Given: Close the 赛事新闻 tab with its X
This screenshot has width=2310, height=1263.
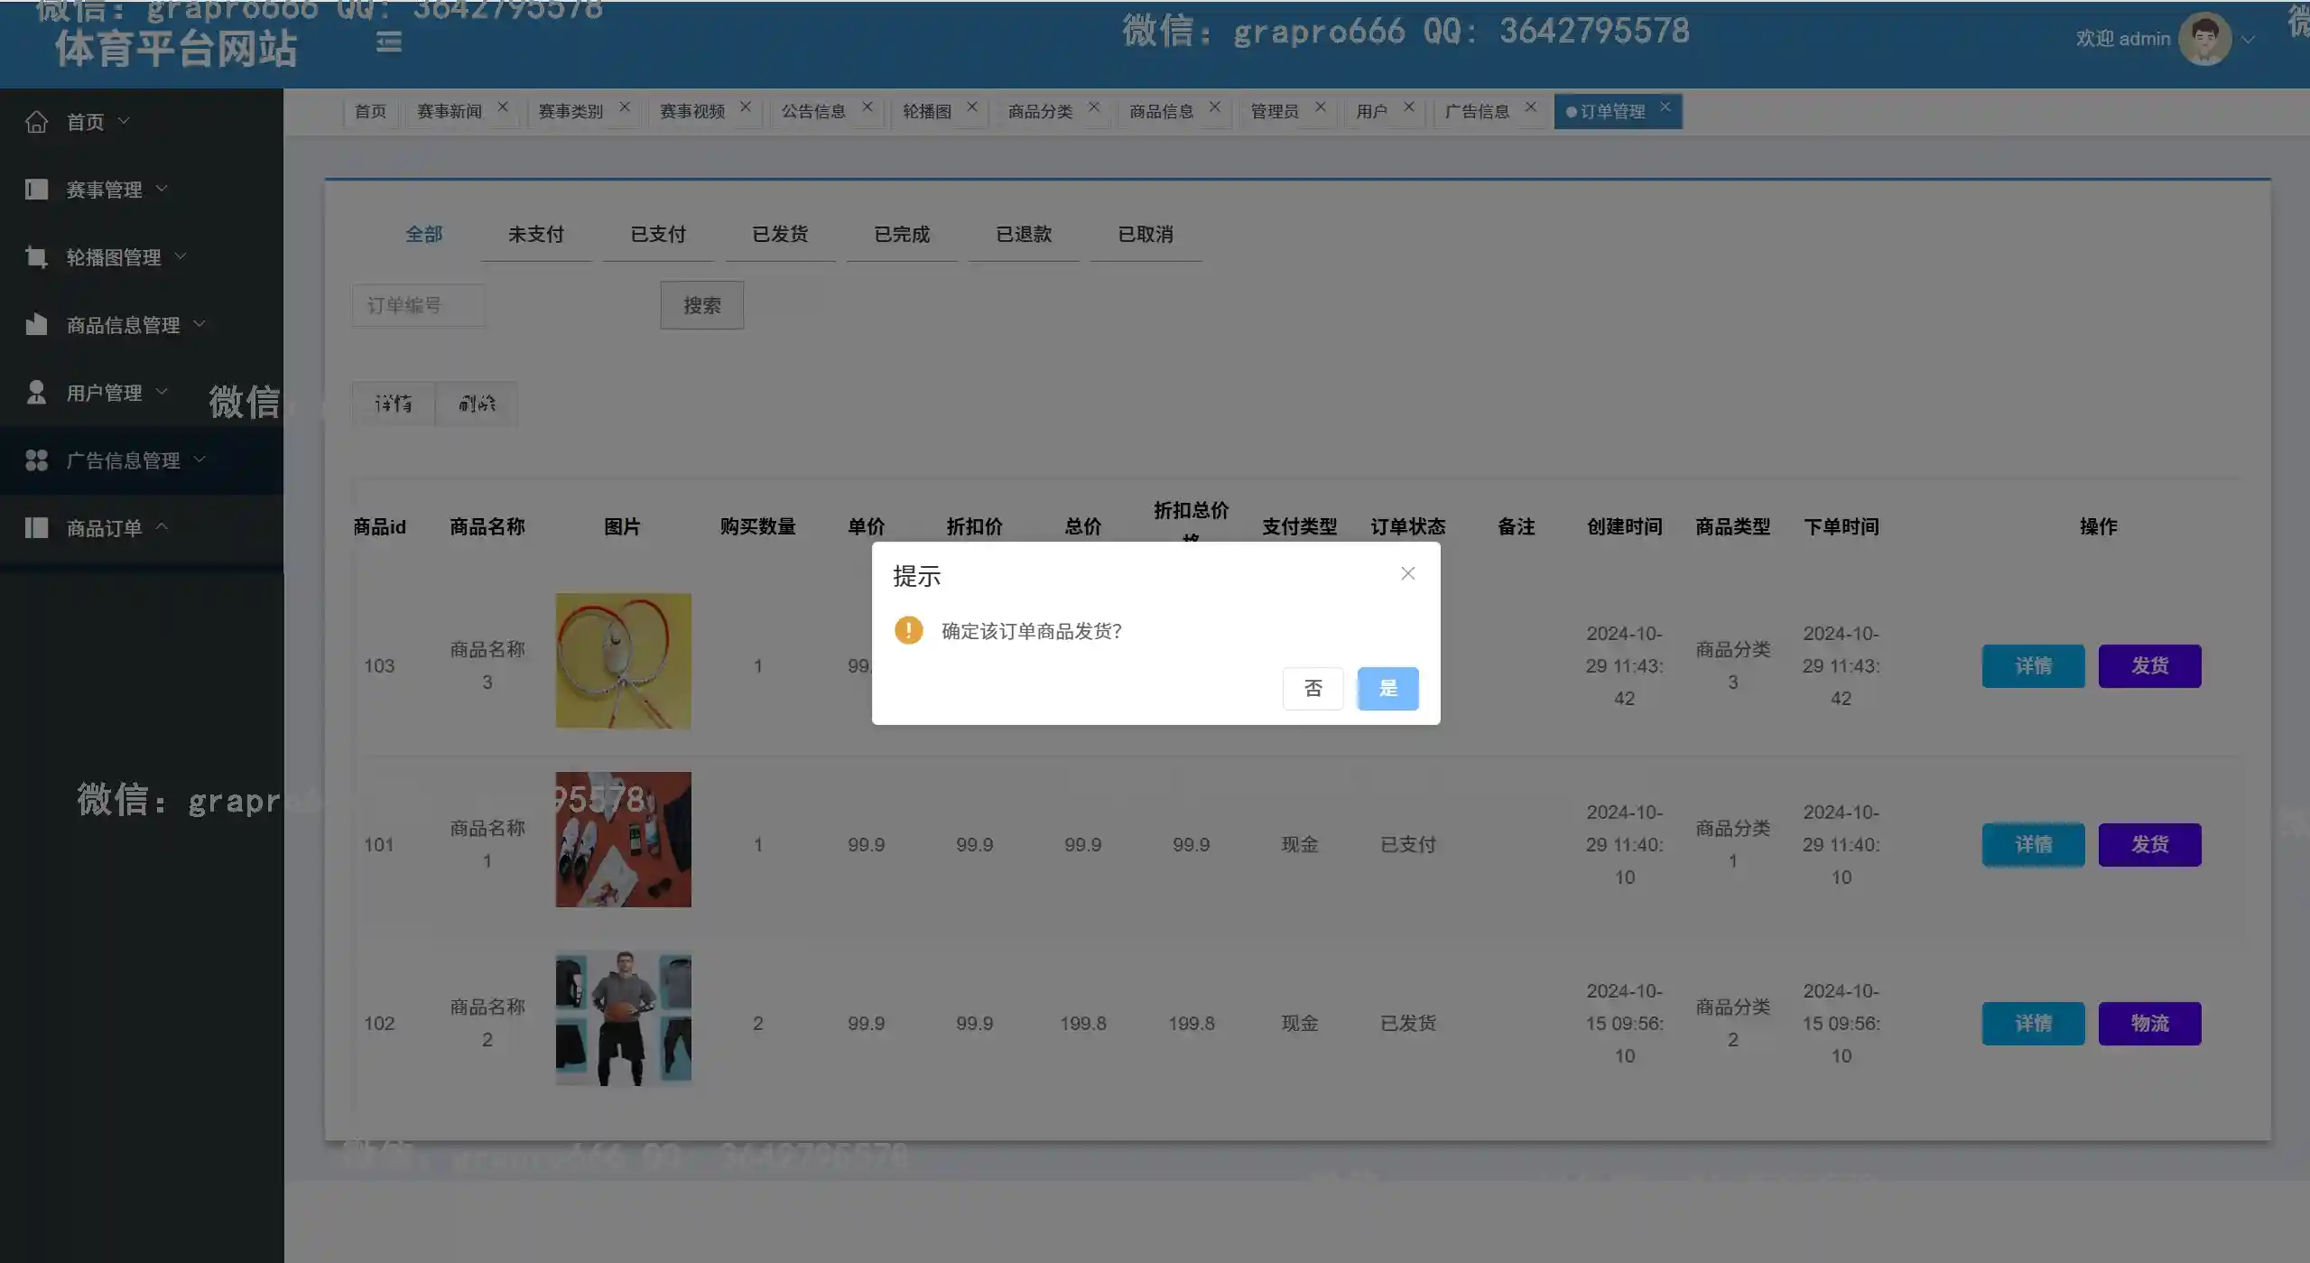Looking at the screenshot, I should (x=503, y=107).
